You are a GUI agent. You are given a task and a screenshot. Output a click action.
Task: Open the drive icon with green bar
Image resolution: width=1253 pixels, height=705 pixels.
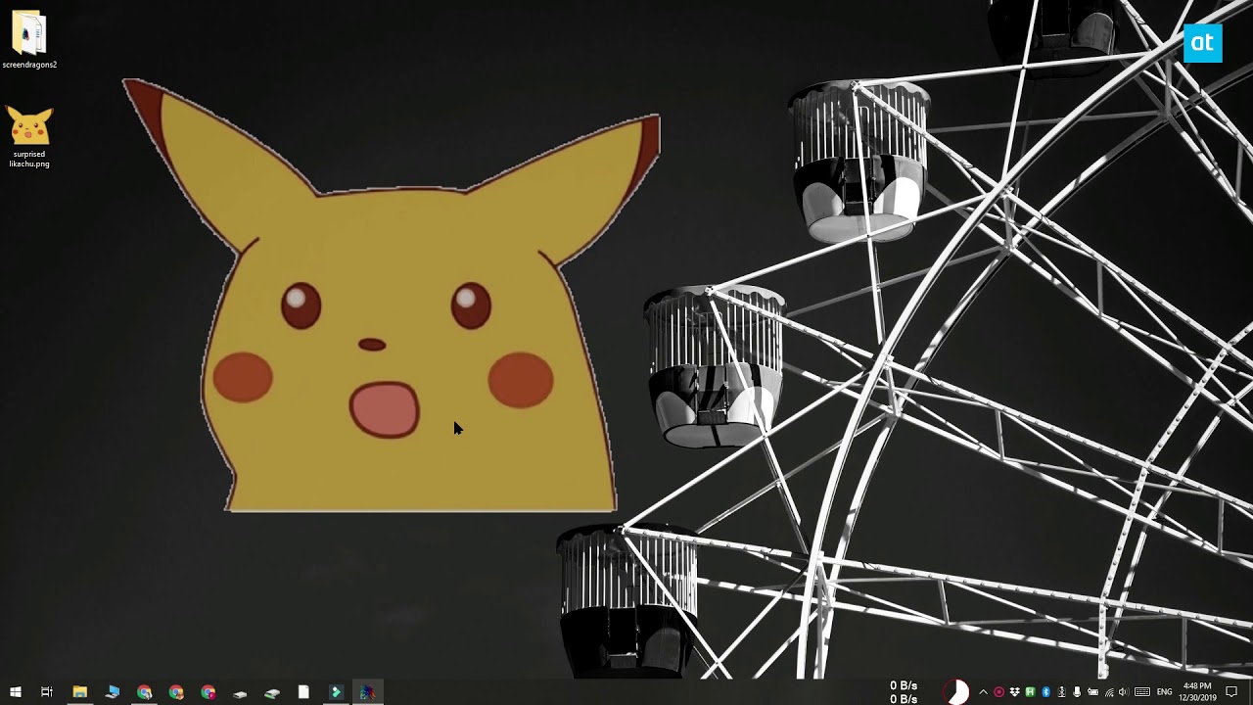(x=272, y=692)
